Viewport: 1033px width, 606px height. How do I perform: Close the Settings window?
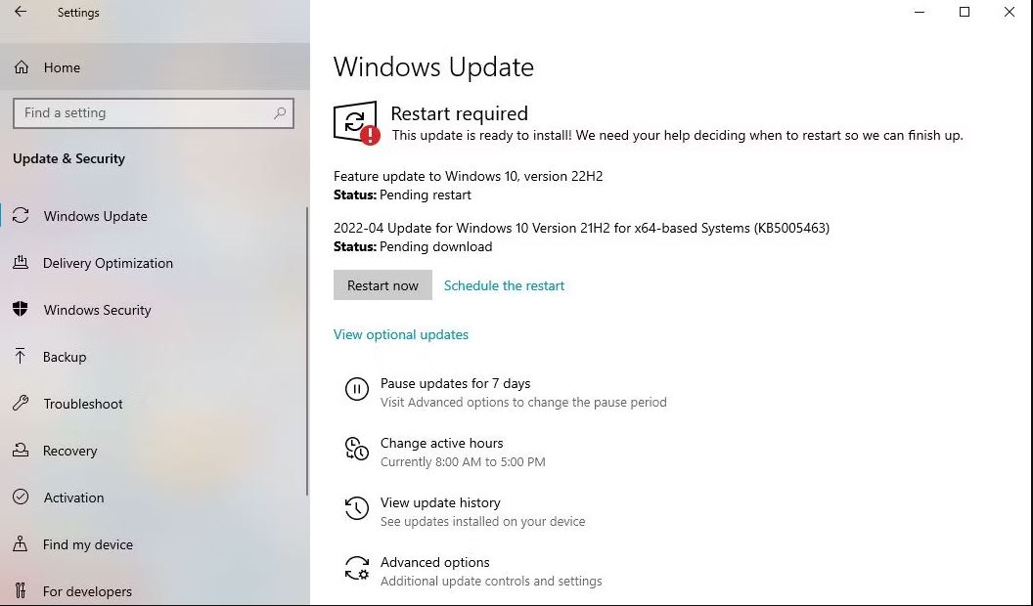[1010, 12]
